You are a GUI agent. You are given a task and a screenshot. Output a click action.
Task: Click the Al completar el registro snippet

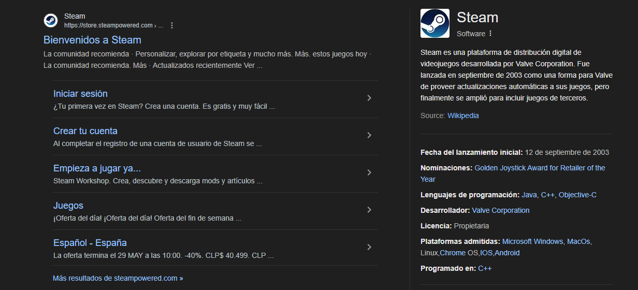coord(157,143)
